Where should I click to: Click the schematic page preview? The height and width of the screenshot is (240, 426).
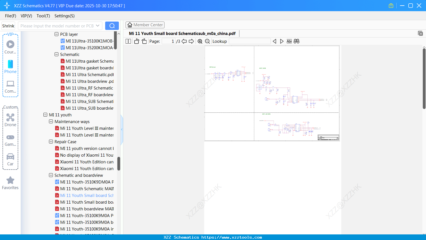pyautogui.click(x=272, y=93)
